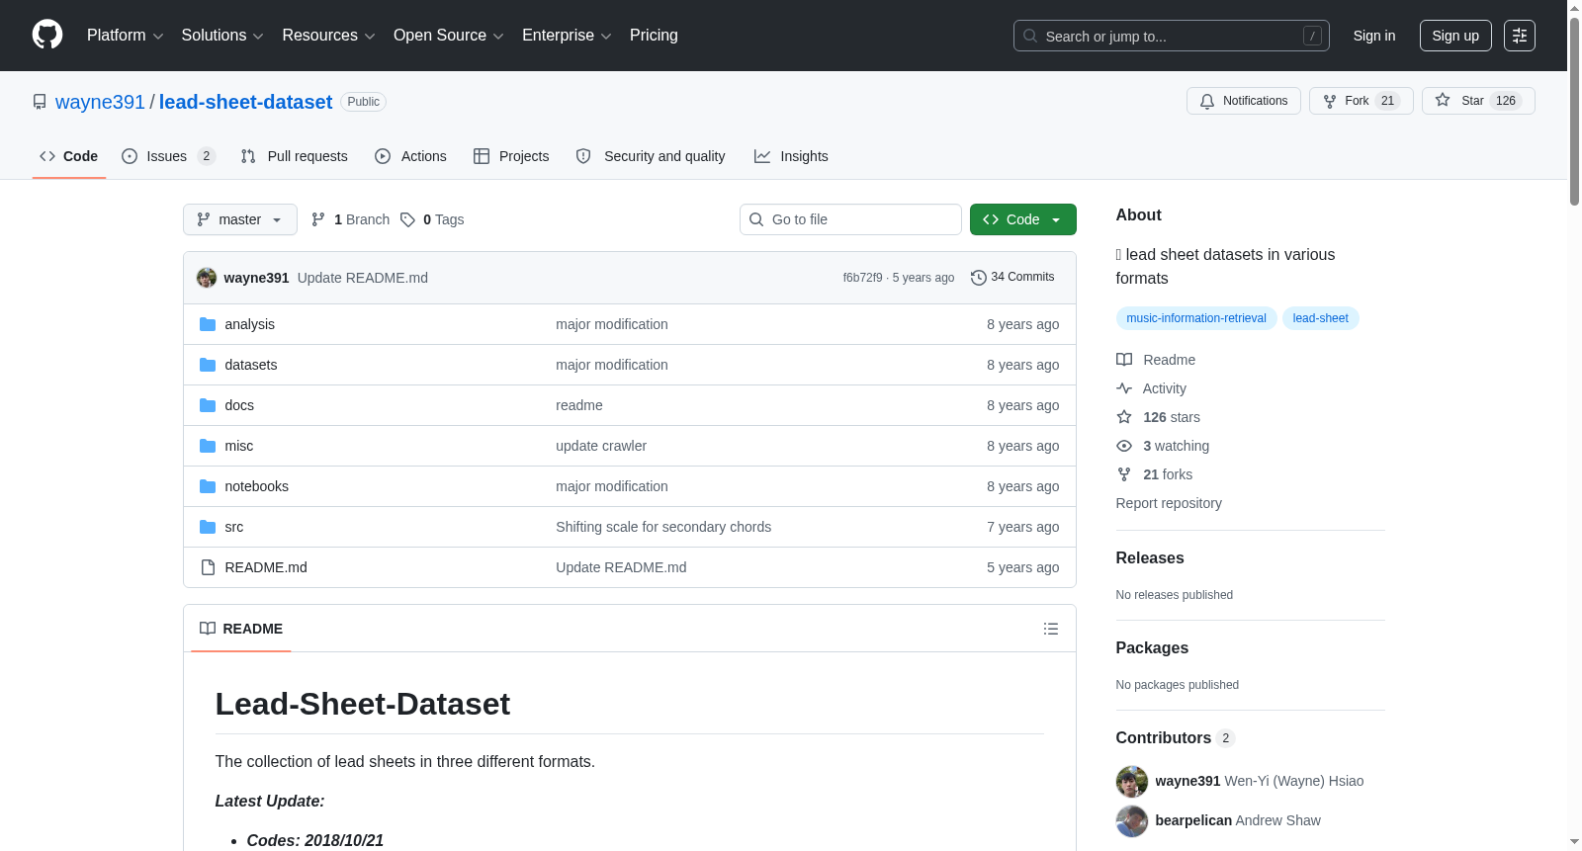The width and height of the screenshot is (1582, 851).
Task: Open the analysis folder
Action: pyautogui.click(x=249, y=324)
